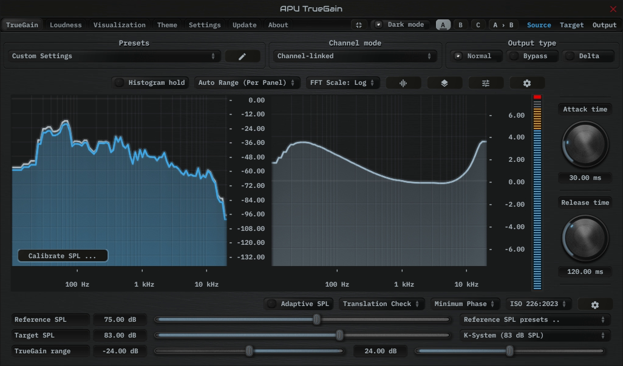Click the TrueGain range label
Screen dimensions: 623x366
click(x=50, y=351)
